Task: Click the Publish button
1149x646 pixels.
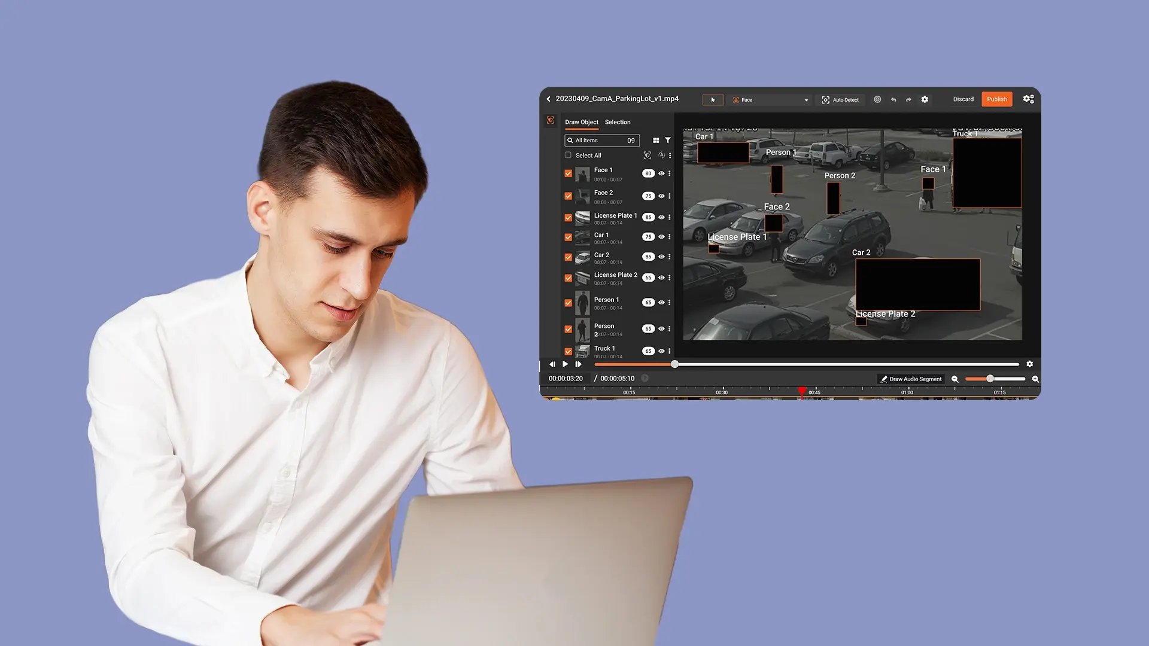Action: coord(996,99)
